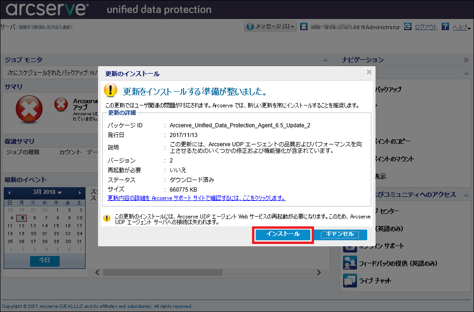Go to next month in calendar
Screen dimensions: 474x312
[x=80, y=193]
